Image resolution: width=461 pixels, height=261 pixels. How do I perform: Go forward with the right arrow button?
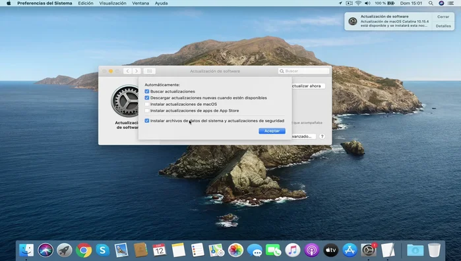tap(136, 71)
